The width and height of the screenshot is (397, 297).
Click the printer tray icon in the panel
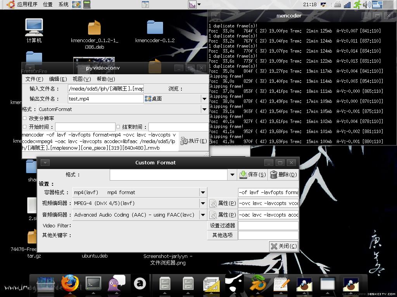click(x=337, y=5)
